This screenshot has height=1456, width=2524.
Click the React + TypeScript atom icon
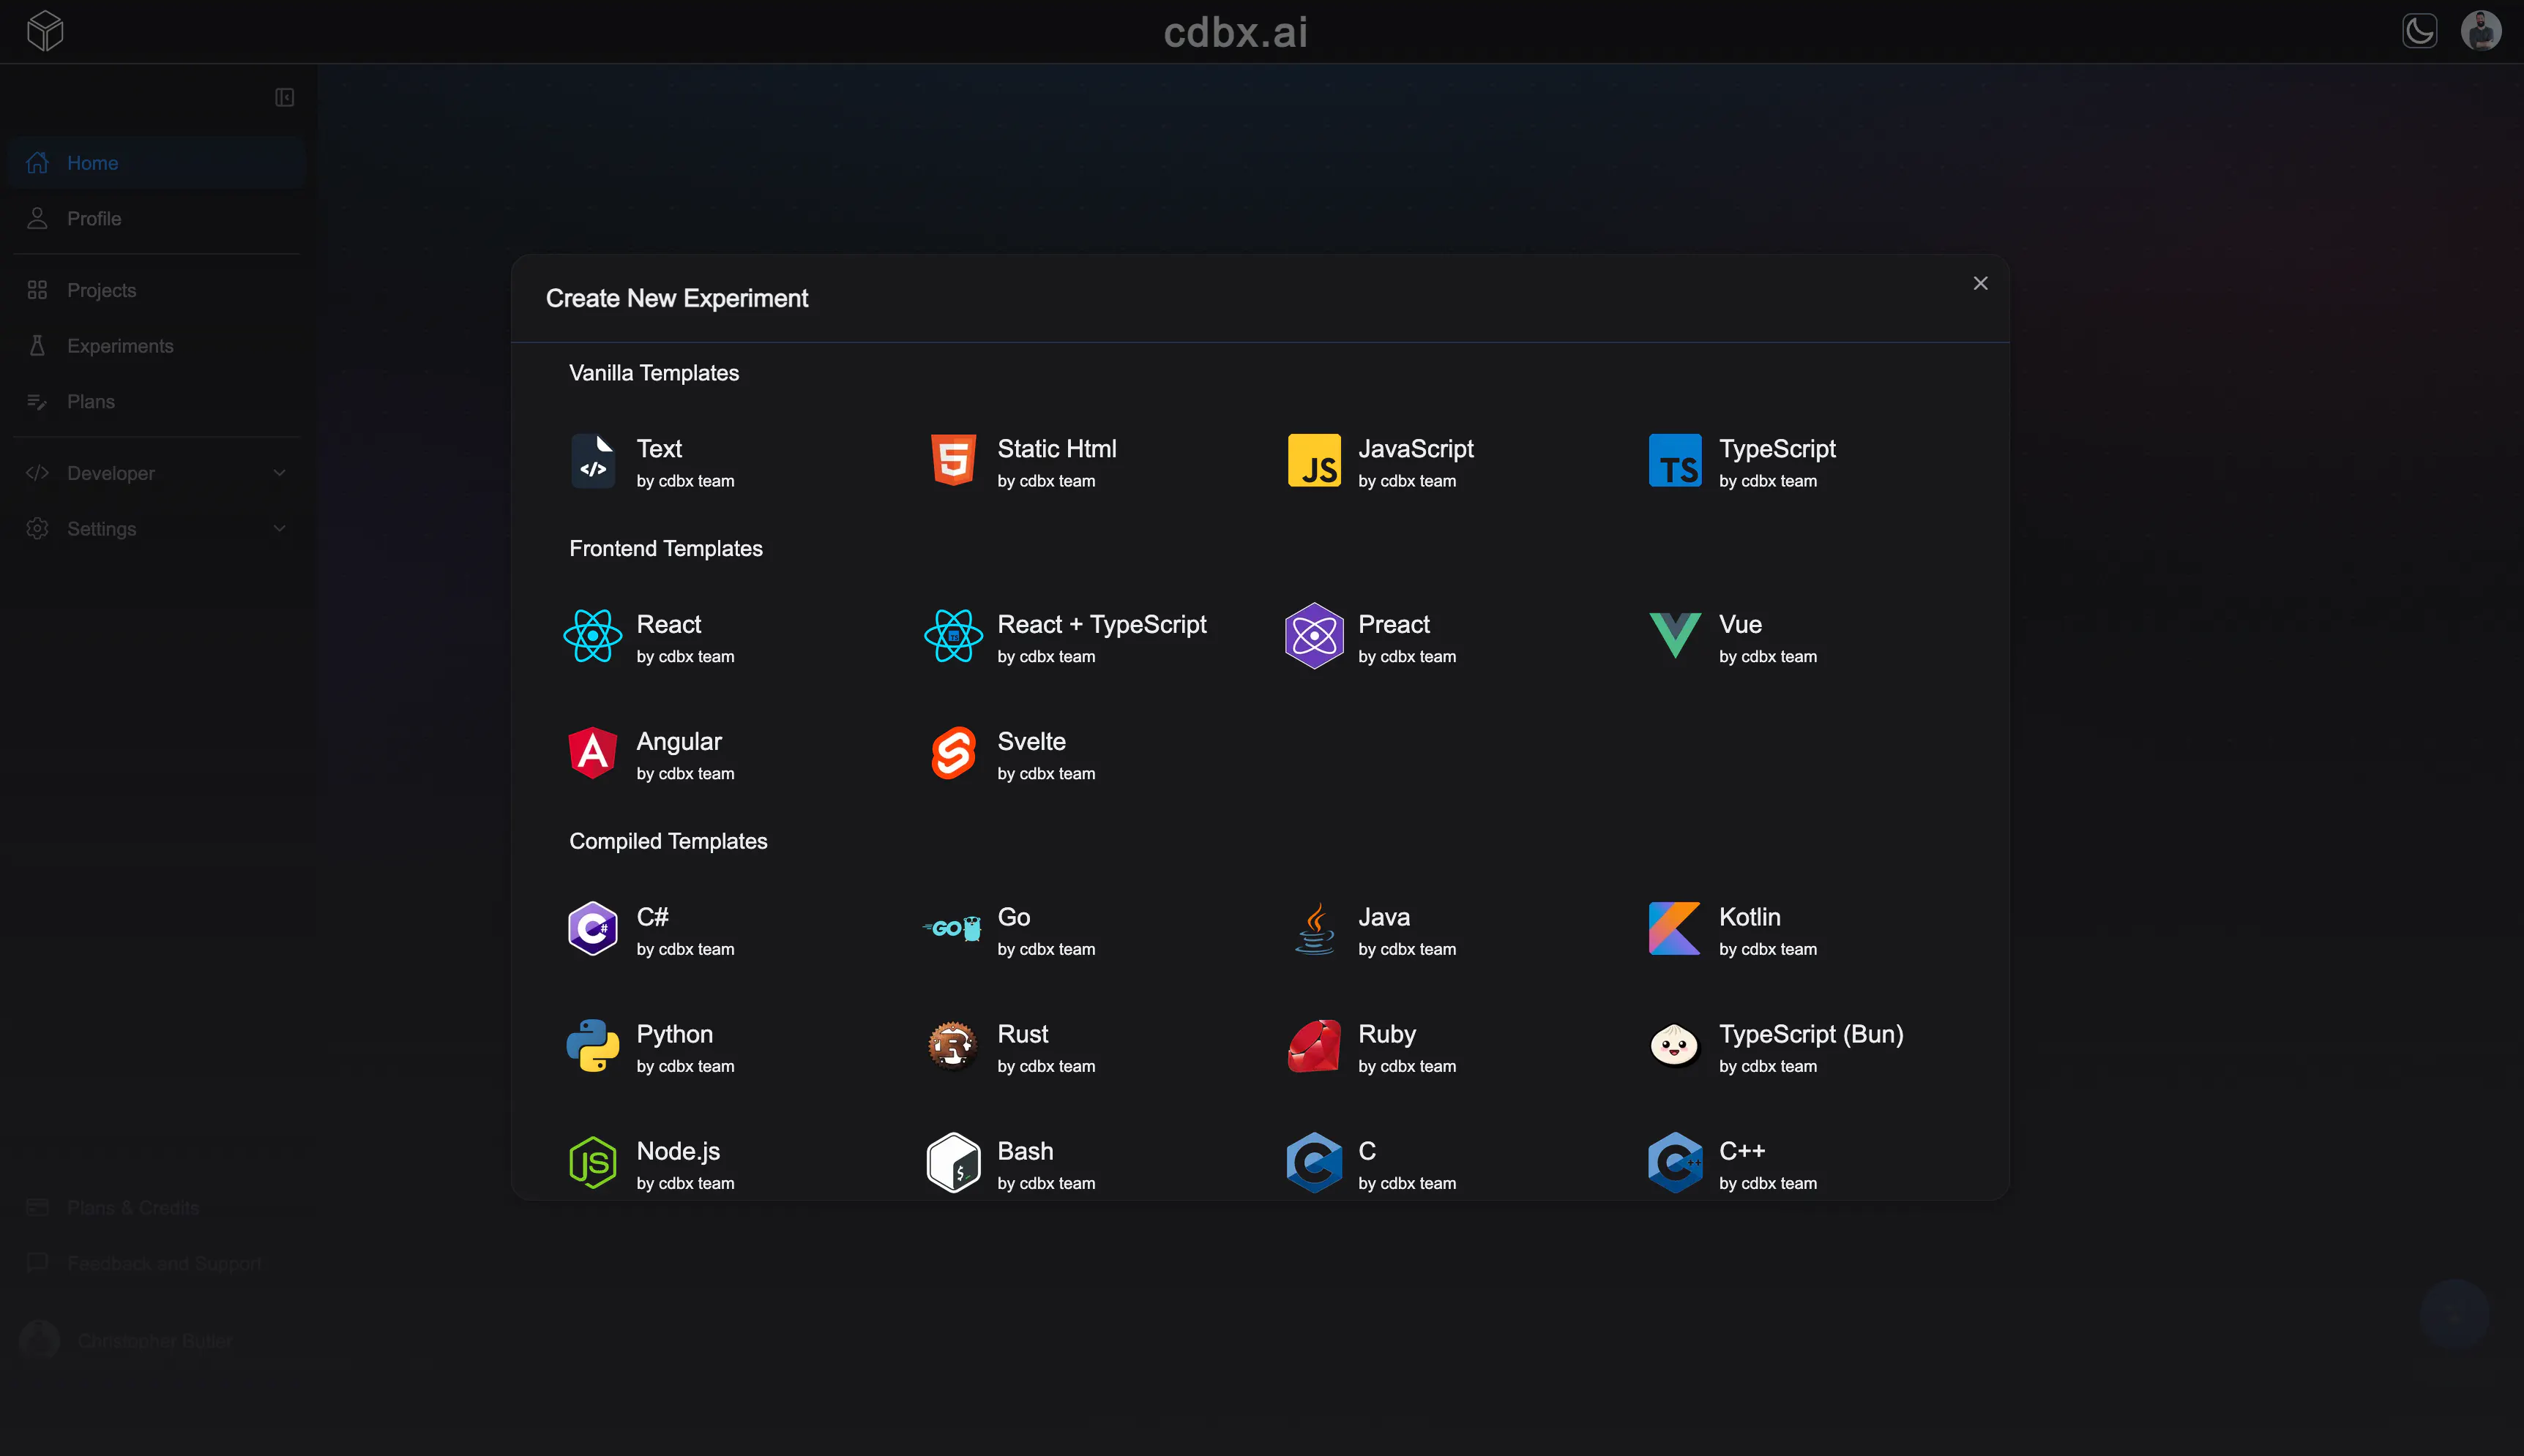953,636
